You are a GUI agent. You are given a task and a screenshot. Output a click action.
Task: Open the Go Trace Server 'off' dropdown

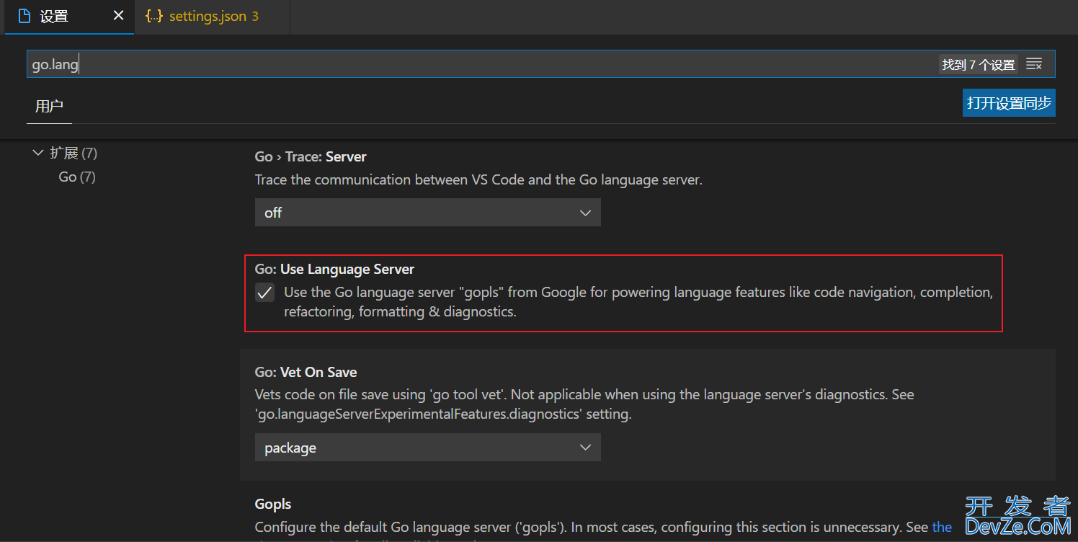(427, 213)
